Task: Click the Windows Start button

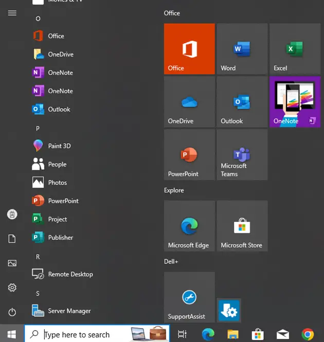Action: tap(12, 334)
